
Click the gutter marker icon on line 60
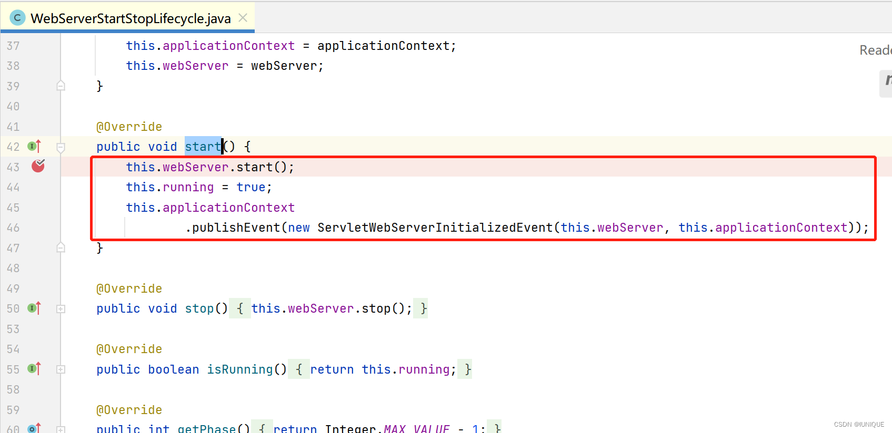(34, 429)
